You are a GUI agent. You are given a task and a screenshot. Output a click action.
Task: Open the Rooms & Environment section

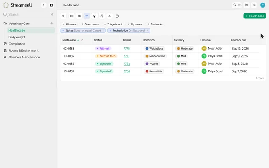[24, 50]
